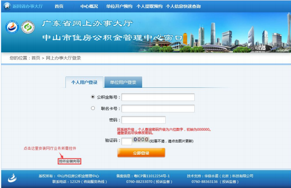The image size is (291, 188).
Task: Open 个人信息快速查询 menu item
Action: point(182,6)
